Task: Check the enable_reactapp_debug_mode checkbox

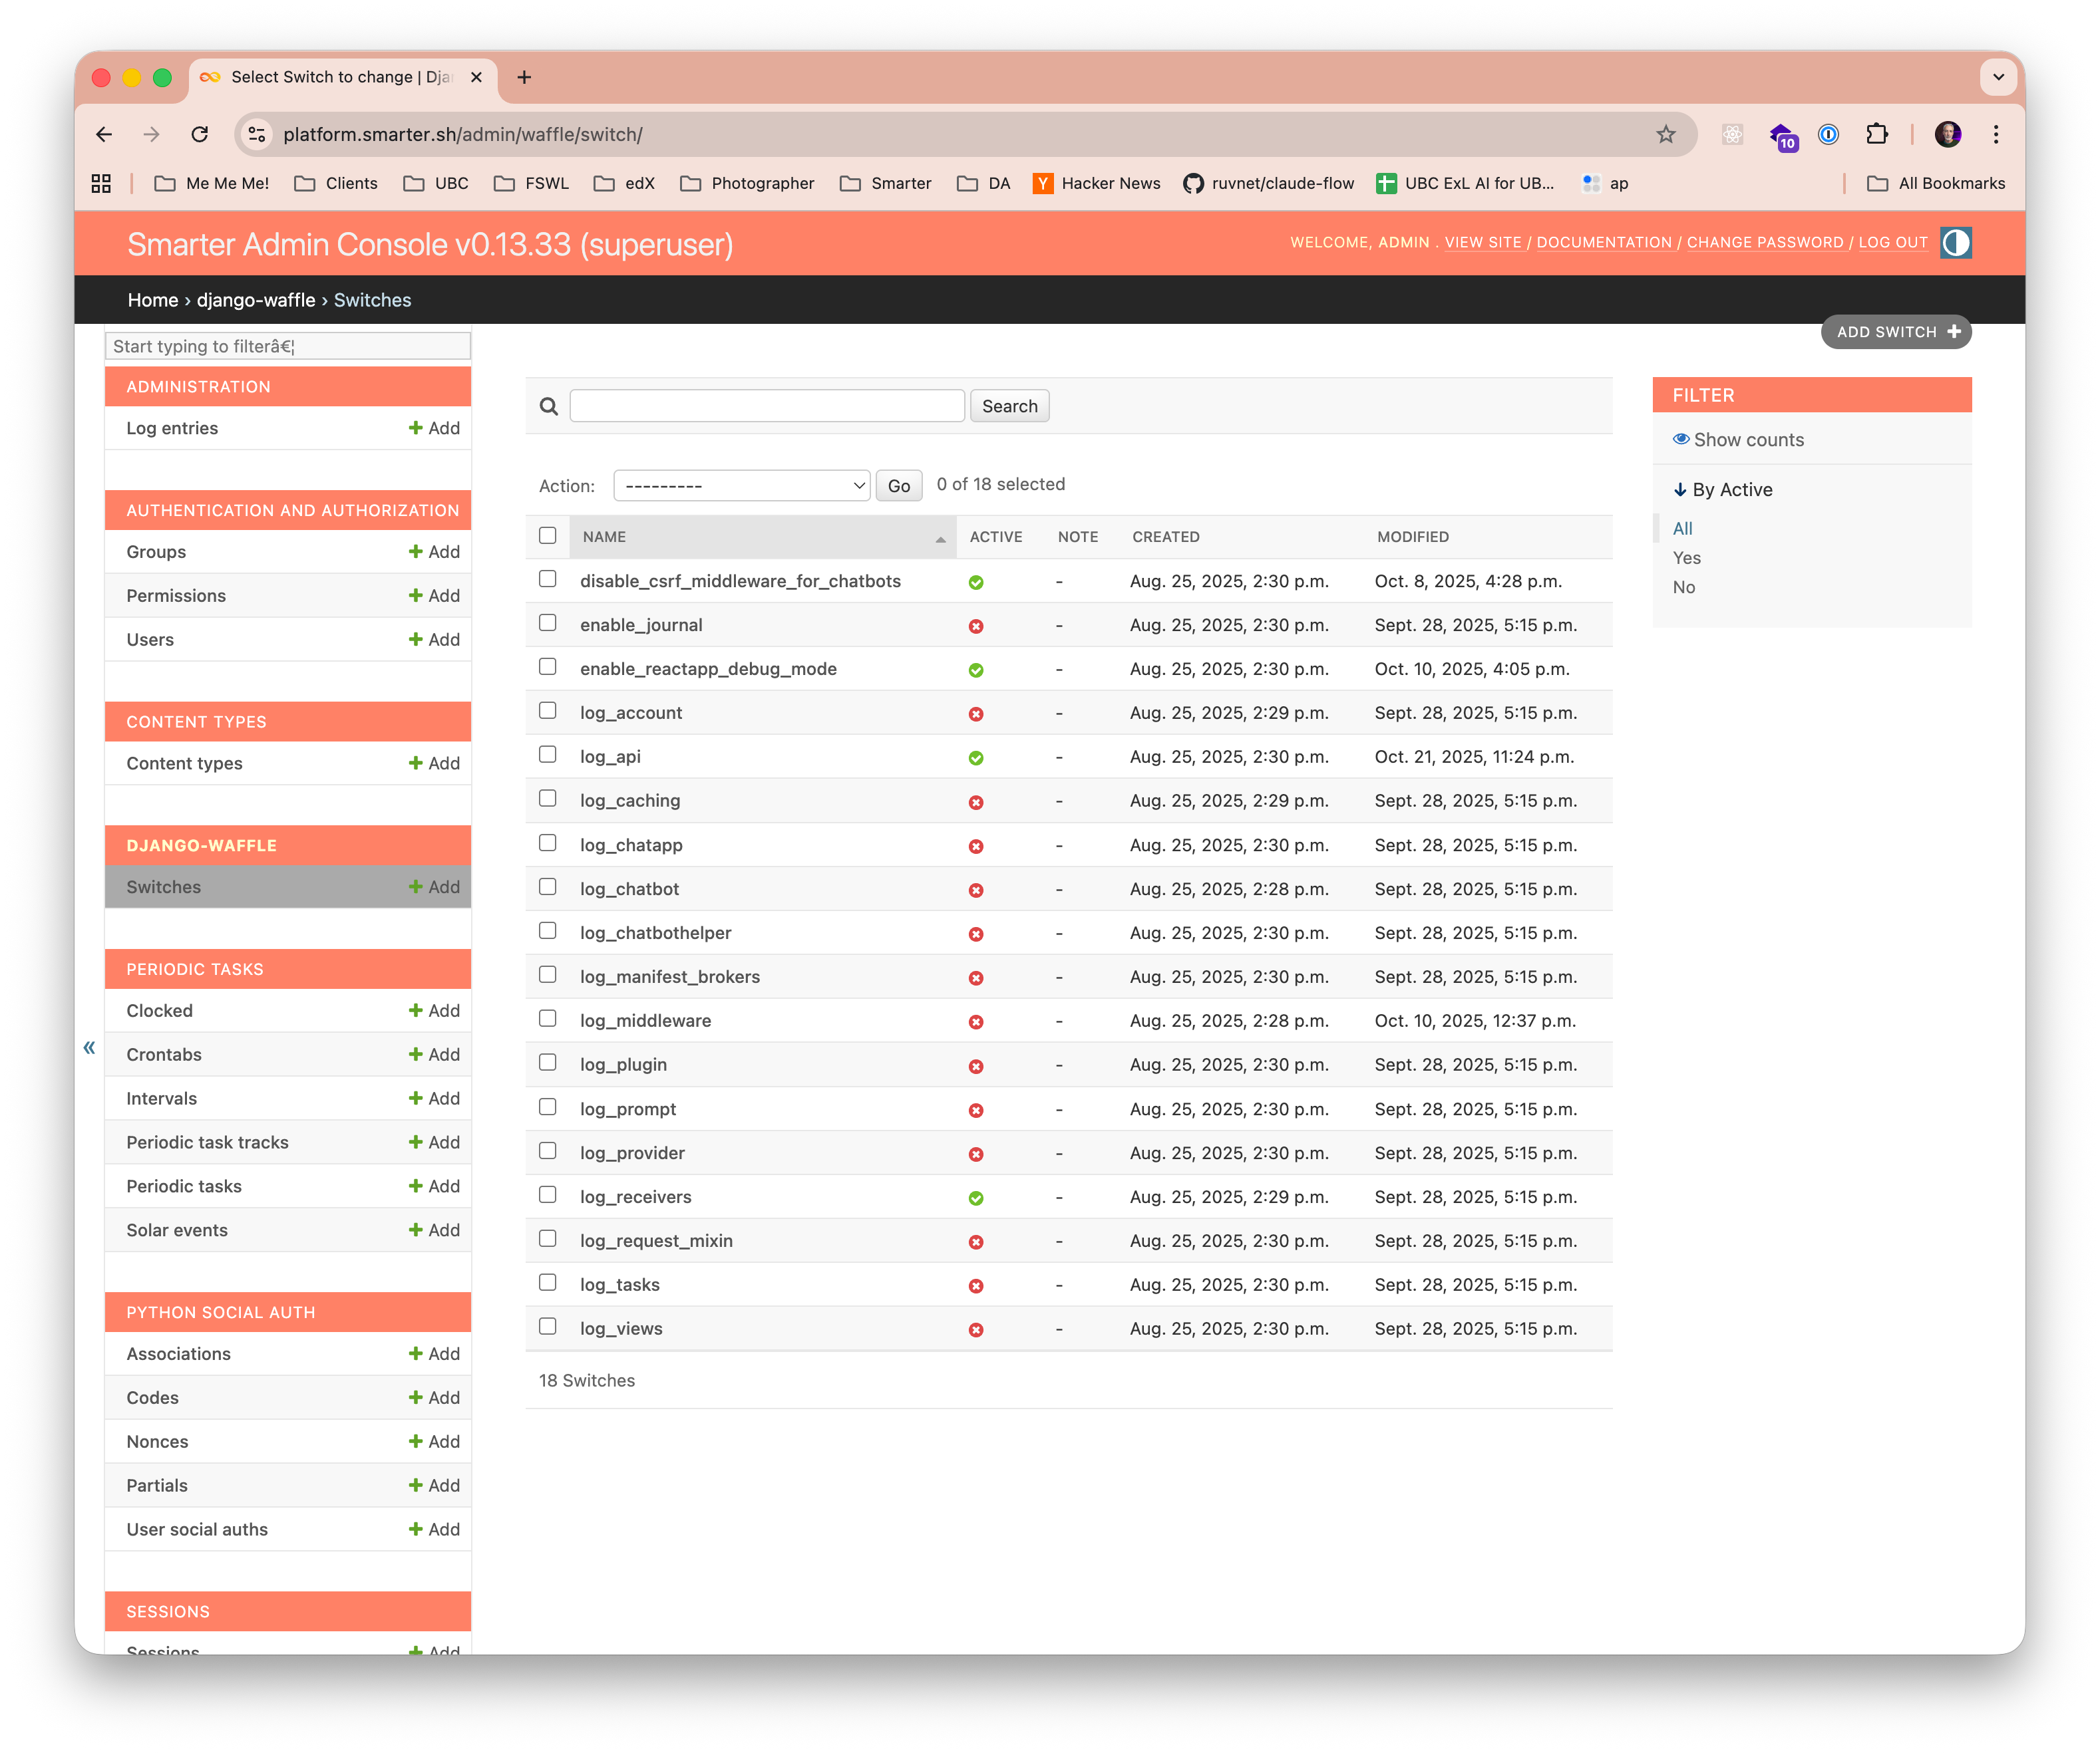Action: point(547,666)
